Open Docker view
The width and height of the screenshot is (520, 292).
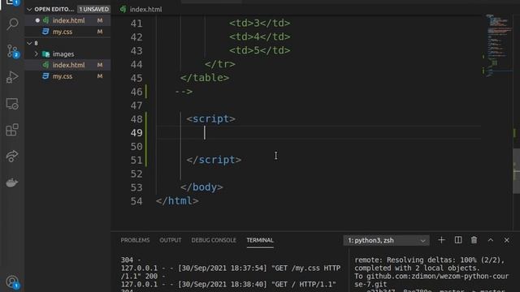12,182
